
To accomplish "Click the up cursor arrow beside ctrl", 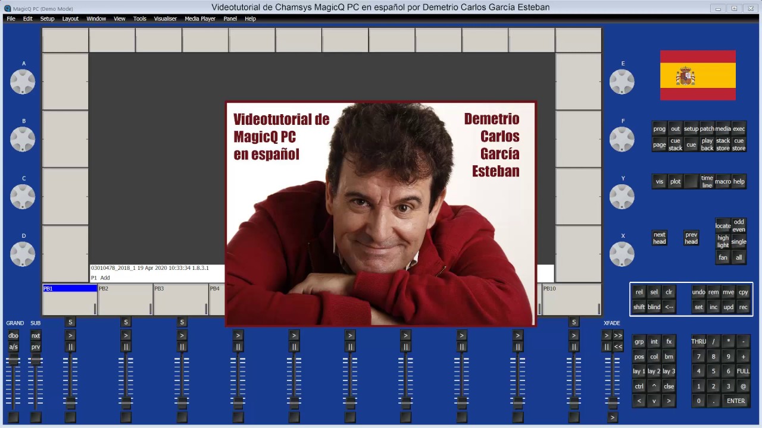I will [654, 386].
